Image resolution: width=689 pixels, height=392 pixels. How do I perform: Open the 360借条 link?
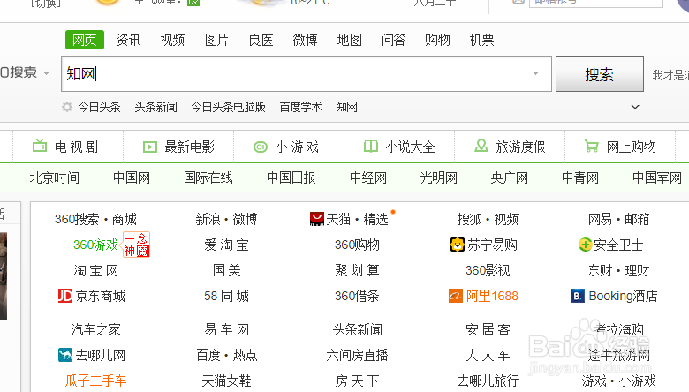point(357,296)
